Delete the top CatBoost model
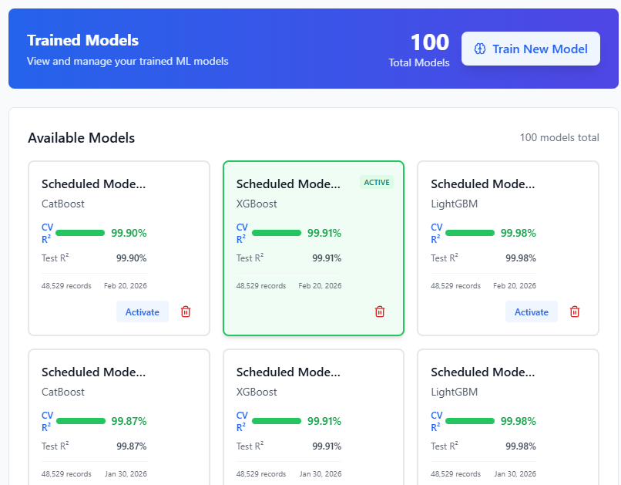This screenshot has height=485, width=621. point(185,312)
